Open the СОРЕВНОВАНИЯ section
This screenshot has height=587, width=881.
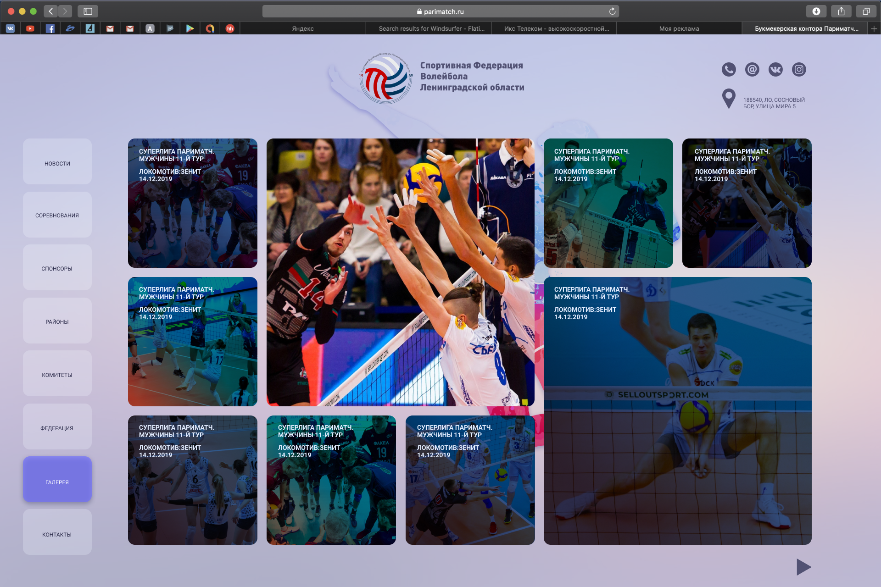[57, 215]
